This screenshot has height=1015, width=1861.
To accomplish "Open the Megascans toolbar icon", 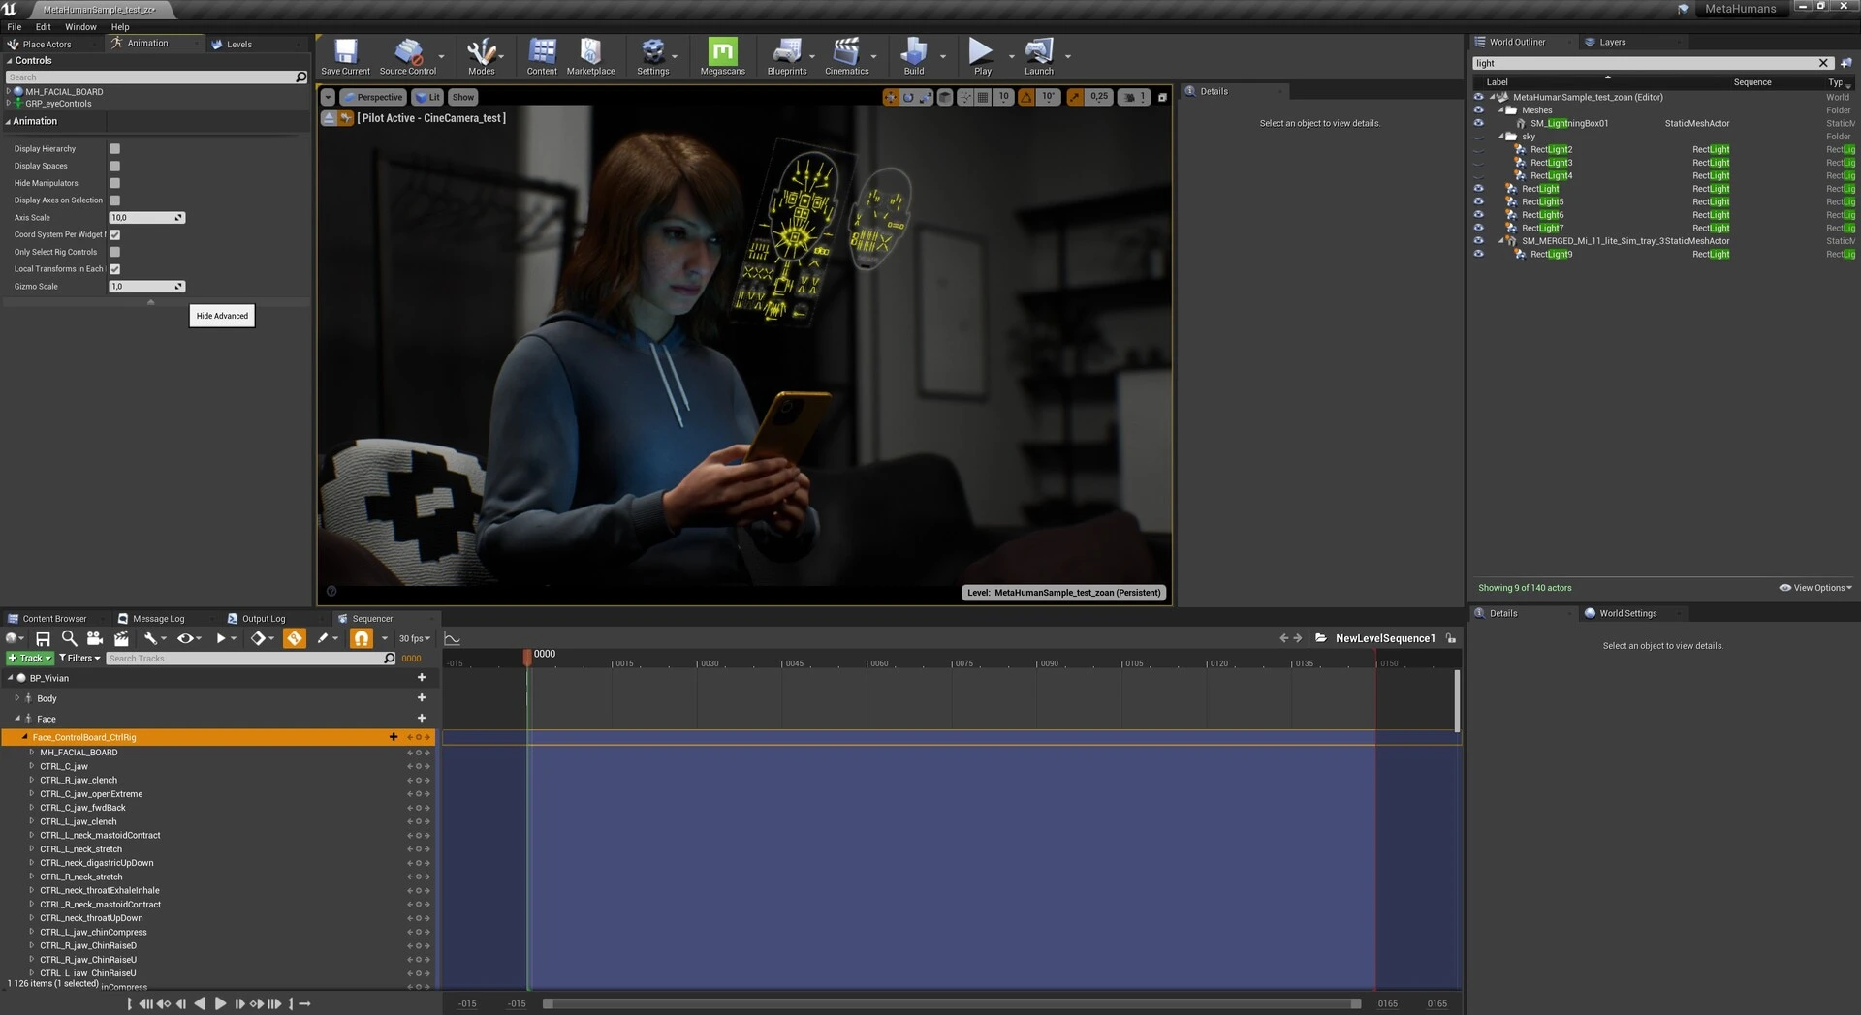I will click(x=722, y=52).
